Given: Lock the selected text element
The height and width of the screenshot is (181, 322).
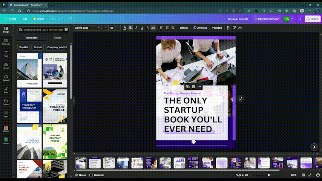Looking at the screenshot, I should pos(240,28).
